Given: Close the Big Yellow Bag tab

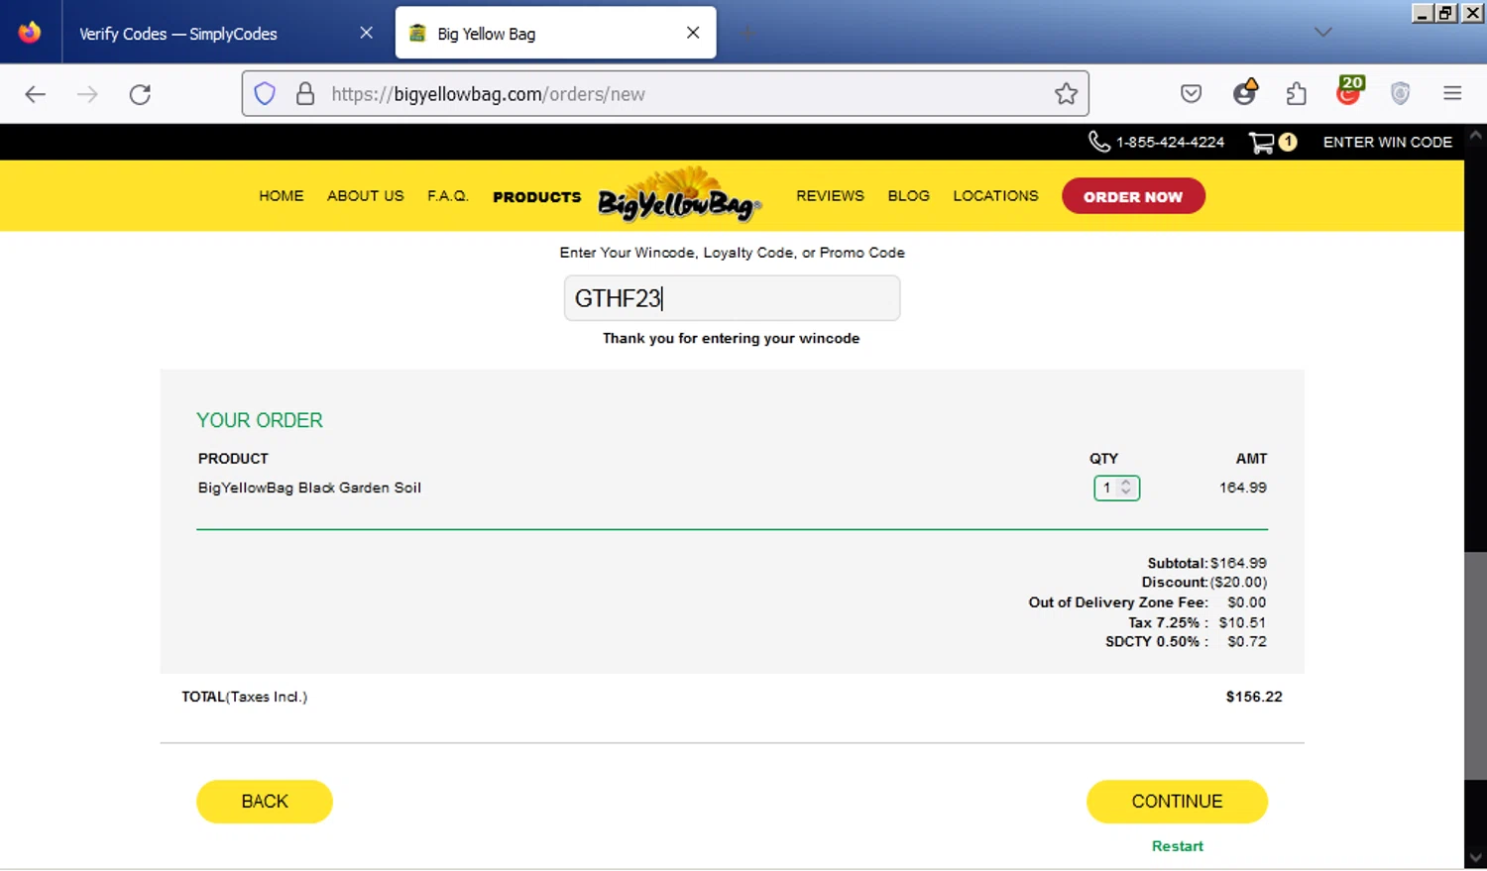Looking at the screenshot, I should [693, 33].
